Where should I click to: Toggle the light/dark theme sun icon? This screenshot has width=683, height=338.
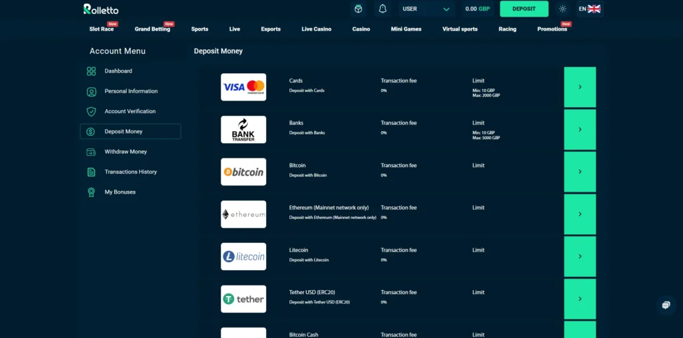point(562,9)
